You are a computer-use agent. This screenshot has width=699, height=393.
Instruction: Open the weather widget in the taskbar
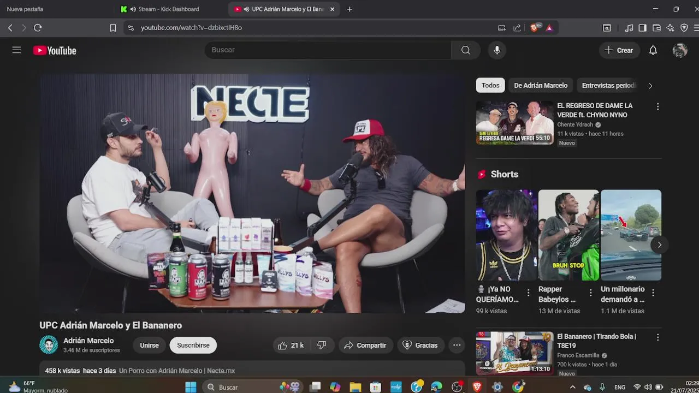pyautogui.click(x=37, y=387)
